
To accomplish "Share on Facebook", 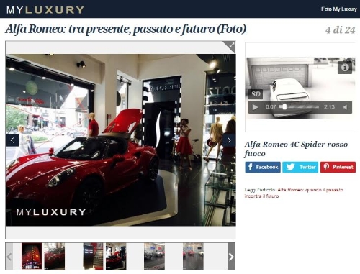I will (x=263, y=167).
